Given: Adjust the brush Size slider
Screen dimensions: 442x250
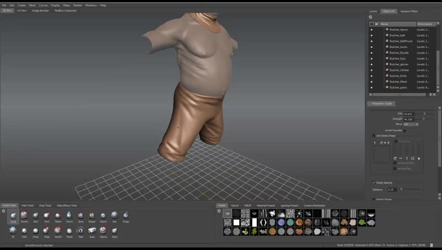Looking at the screenshot, I should pos(424,114).
